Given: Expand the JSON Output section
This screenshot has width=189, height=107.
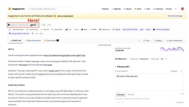Looking at the screenshot, I should [120, 102].
